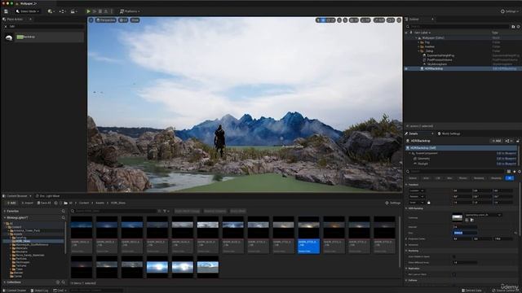The image size is (522, 293).
Task: Clear Place Actors search with the X icon
Action: (x=6, y=27)
